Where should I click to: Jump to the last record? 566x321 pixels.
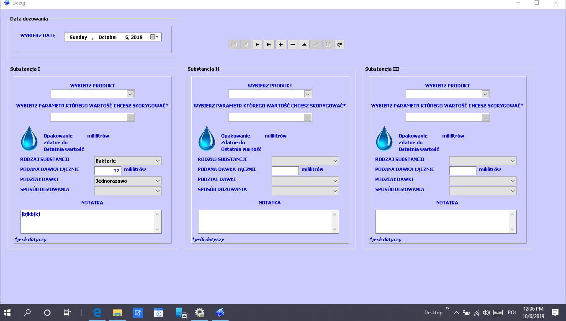(x=269, y=44)
